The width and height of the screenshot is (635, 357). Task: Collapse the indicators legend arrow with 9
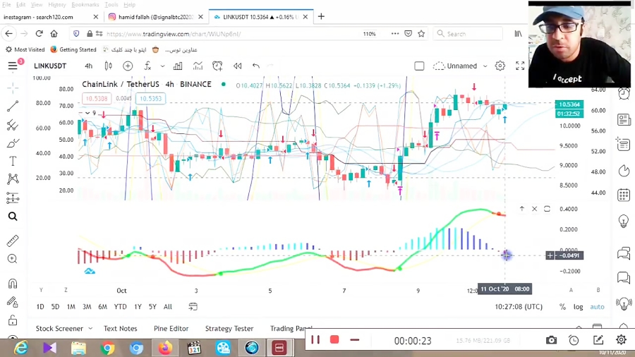point(87,113)
